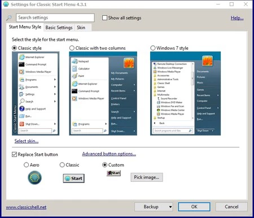Click the Classic Start button preview image

[x=74, y=178]
